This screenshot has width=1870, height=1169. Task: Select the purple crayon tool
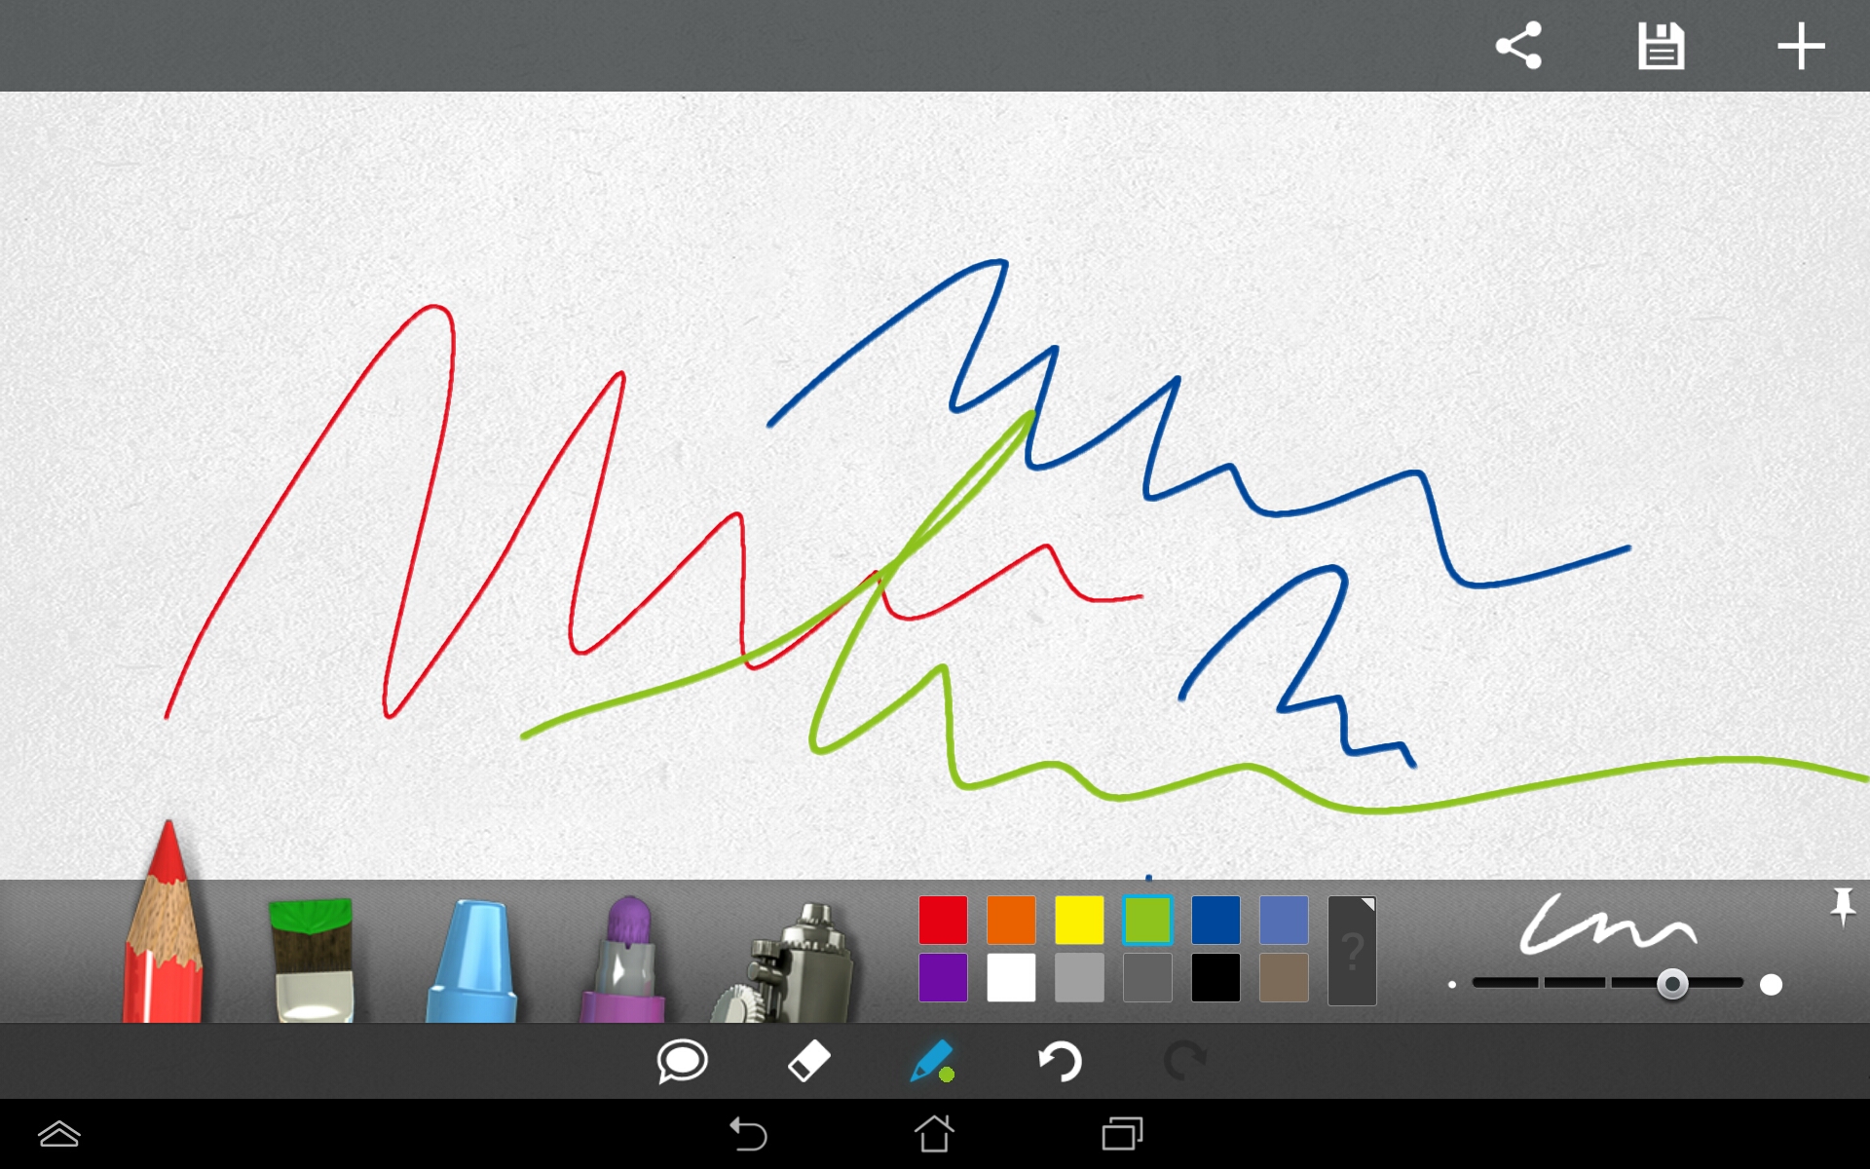(624, 962)
